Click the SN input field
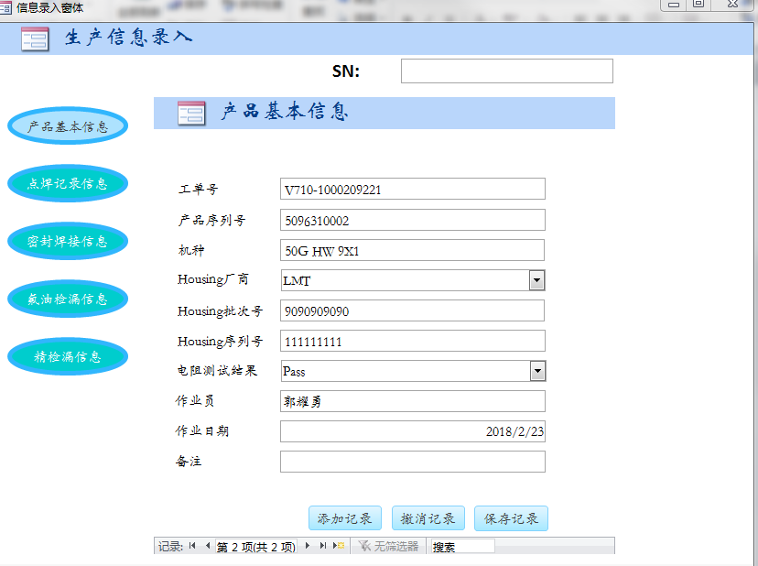The image size is (758, 566). [x=506, y=71]
